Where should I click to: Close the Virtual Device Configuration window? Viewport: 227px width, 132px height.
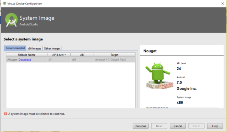[x=223, y=4]
